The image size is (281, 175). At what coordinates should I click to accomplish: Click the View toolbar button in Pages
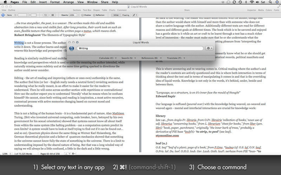[4, 10]
